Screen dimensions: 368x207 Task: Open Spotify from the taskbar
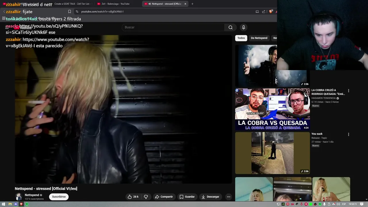[x=27, y=204]
